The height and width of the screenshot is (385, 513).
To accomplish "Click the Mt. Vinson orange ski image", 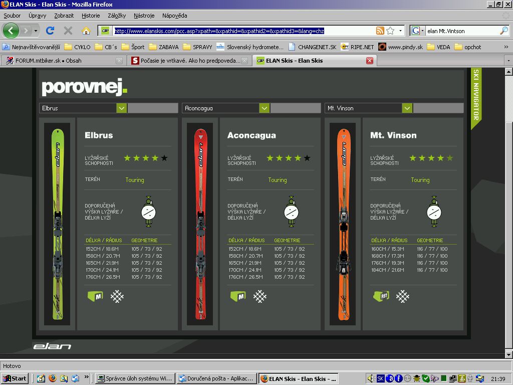I will pos(343,224).
